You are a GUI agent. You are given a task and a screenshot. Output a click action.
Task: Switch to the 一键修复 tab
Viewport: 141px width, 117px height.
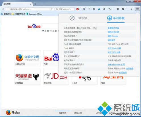point(78,18)
